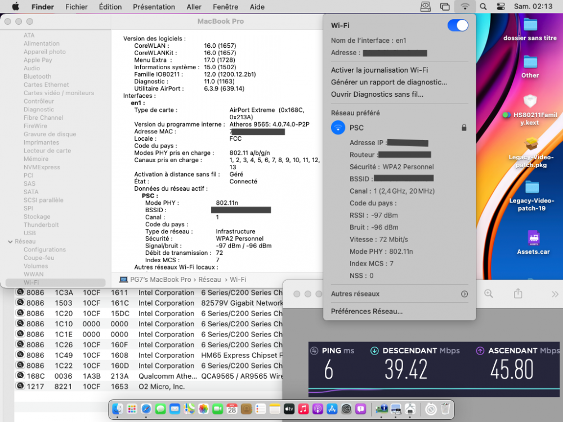563x422 pixels.
Task: Open the Aller menu
Action: pyautogui.click(x=194, y=6)
